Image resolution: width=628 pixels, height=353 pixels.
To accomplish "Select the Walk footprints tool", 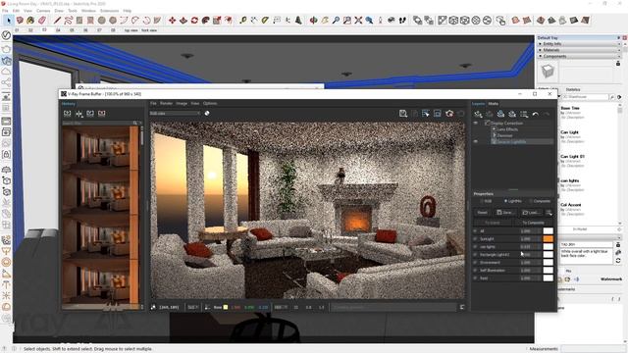I will click(402, 20).
